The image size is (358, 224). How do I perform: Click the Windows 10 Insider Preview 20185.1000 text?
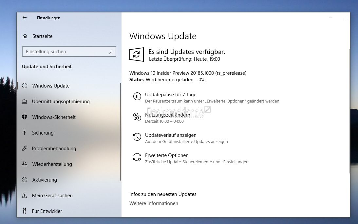coord(188,73)
